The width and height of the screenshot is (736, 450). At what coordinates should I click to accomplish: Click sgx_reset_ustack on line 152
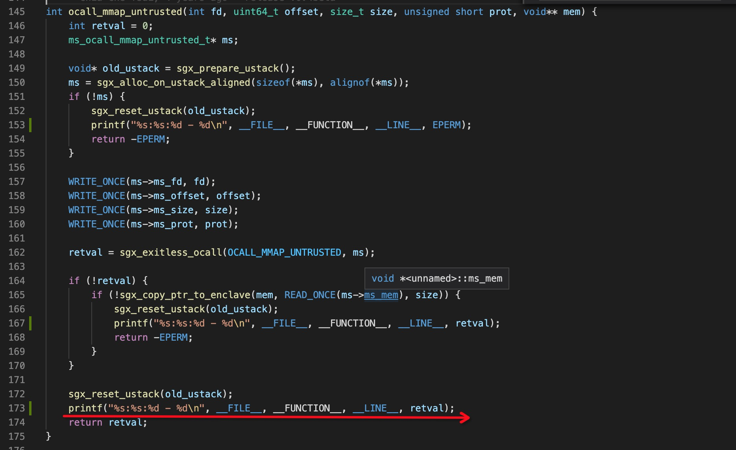click(137, 111)
